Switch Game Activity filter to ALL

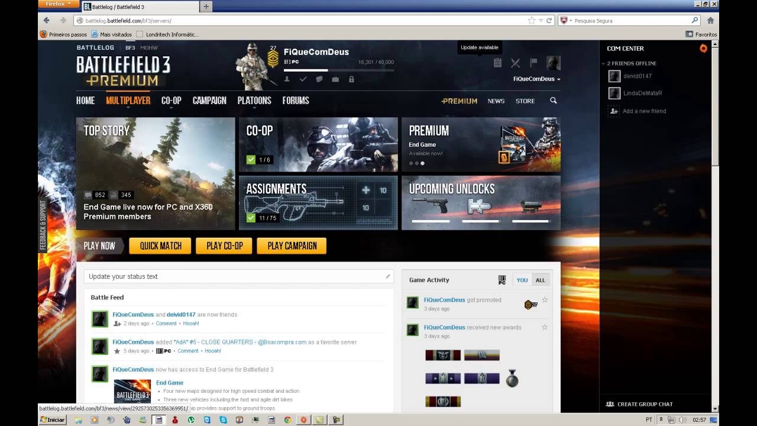[541, 280]
